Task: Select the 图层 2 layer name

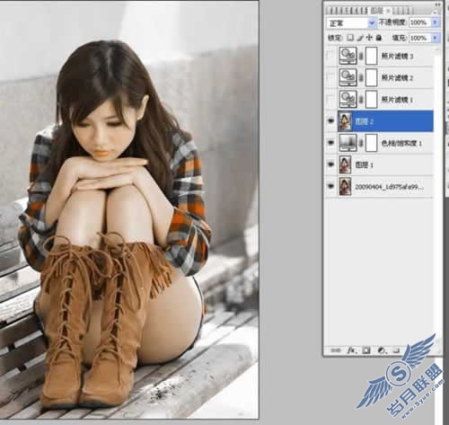Action: point(364,121)
